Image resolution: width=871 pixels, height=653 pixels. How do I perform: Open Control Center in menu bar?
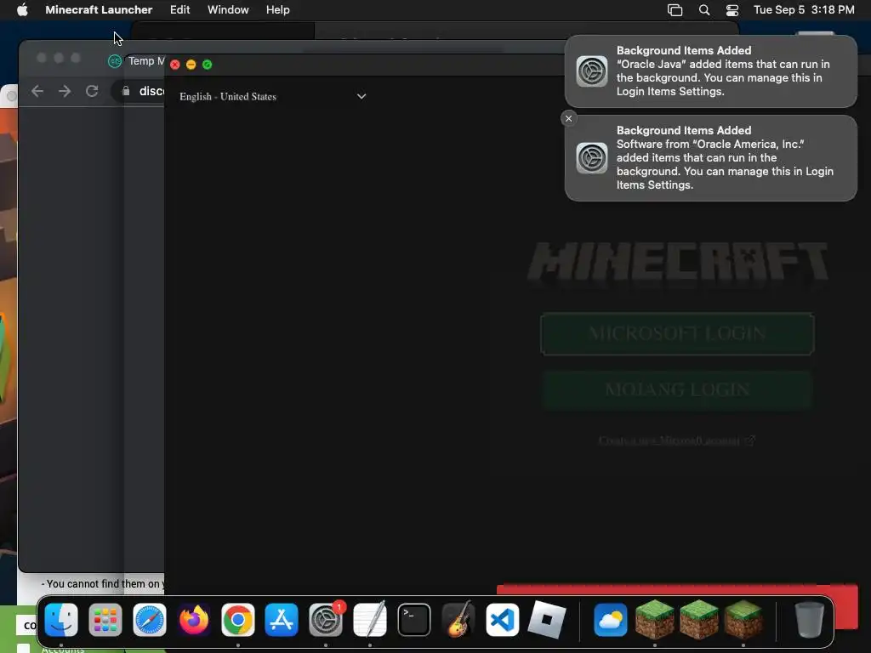click(732, 10)
